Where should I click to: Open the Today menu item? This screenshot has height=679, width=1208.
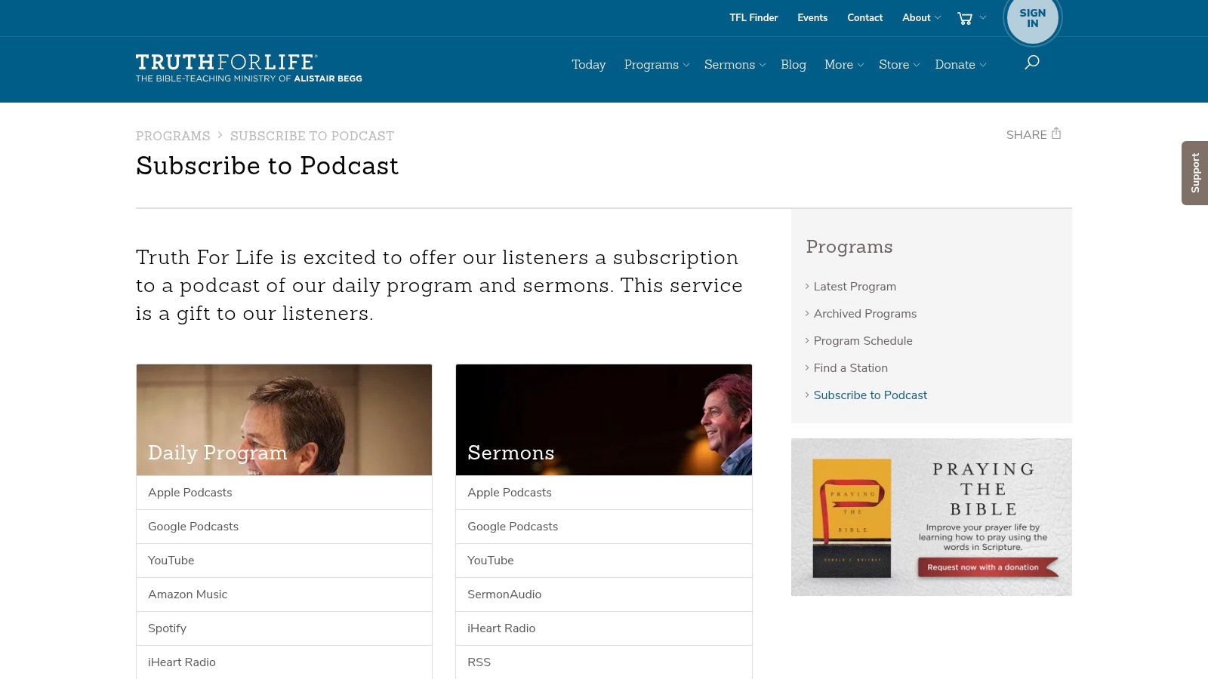click(x=589, y=65)
